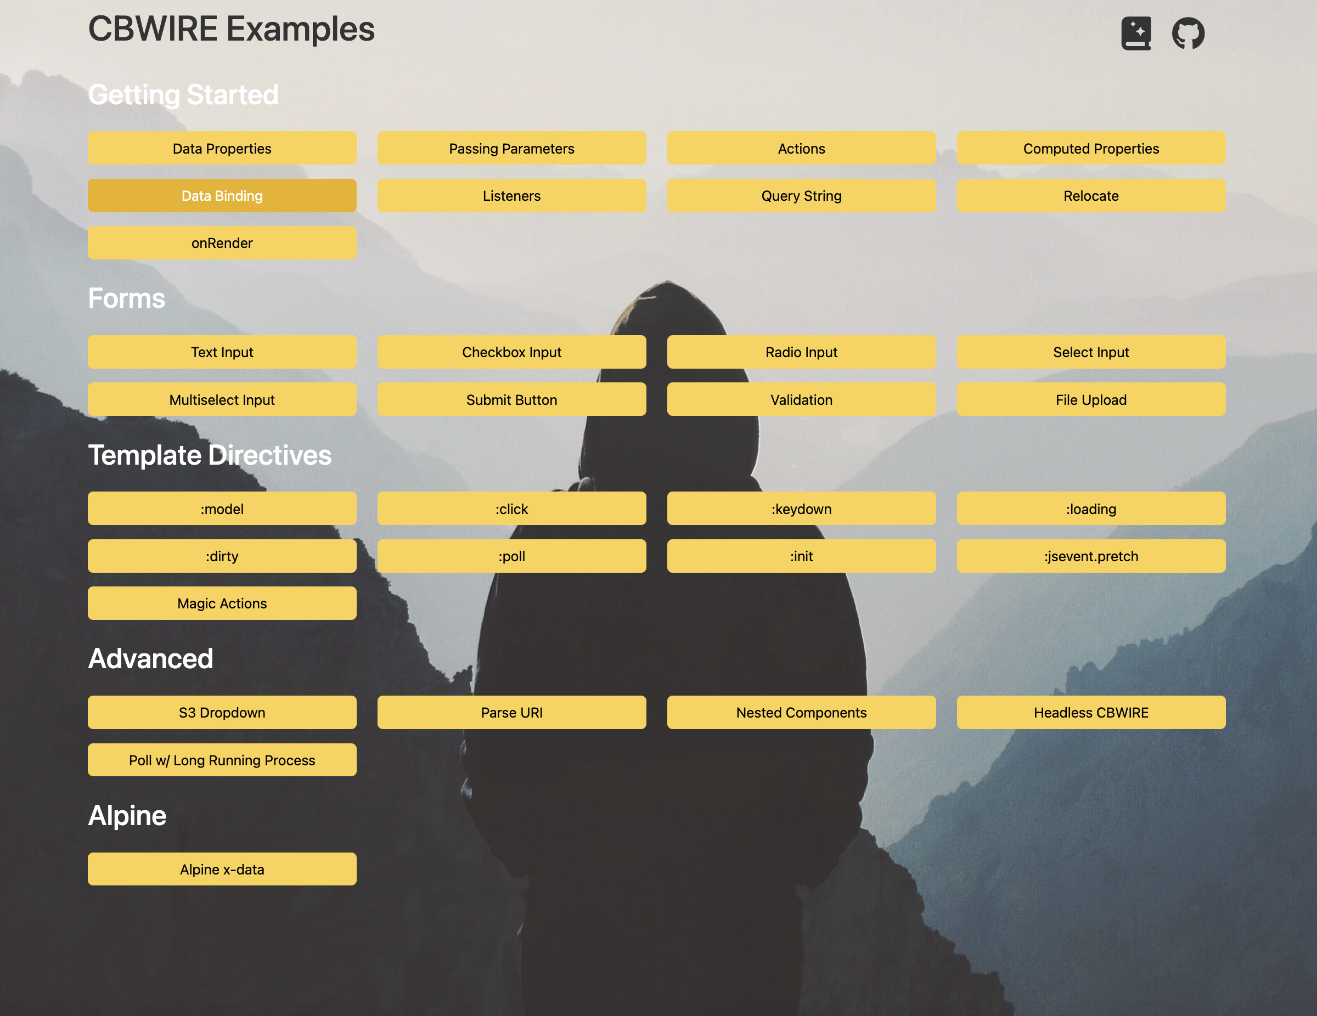1317x1016 pixels.
Task: Open the S3 Dropdown example
Action: 222,713
